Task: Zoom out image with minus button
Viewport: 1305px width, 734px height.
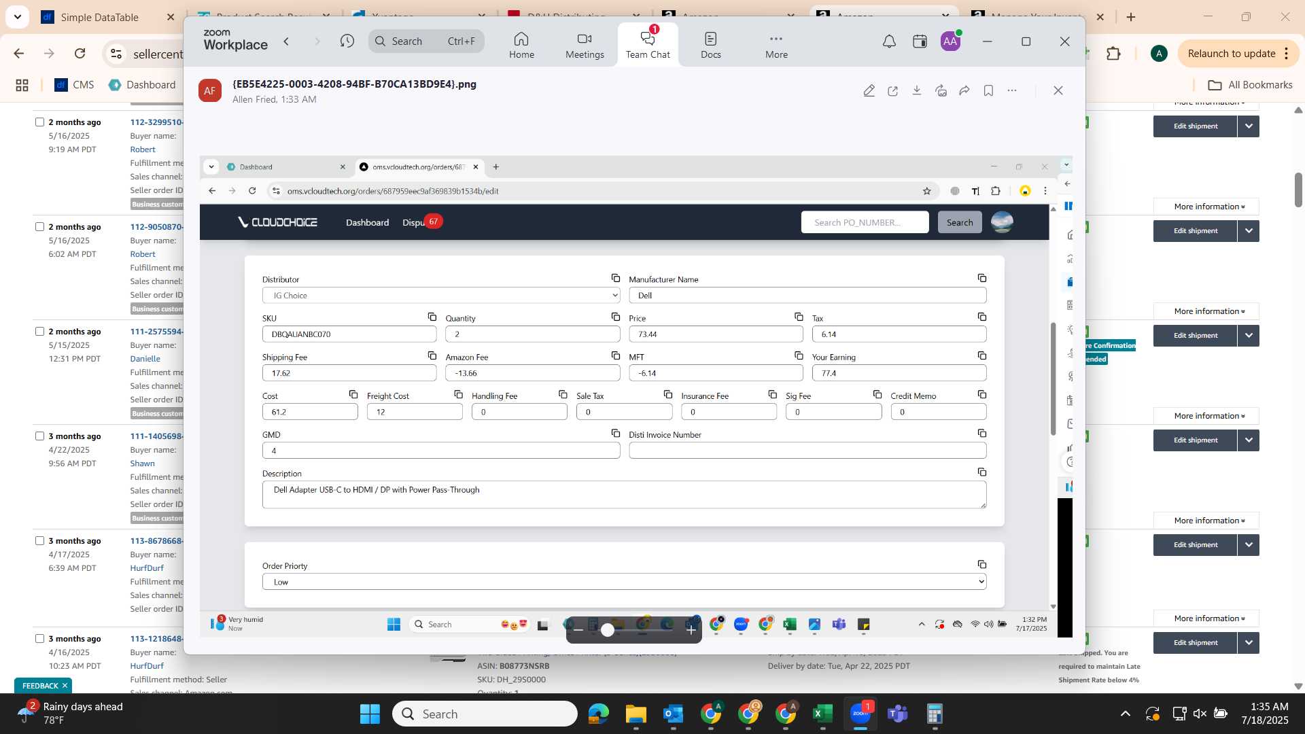Action: pyautogui.click(x=578, y=630)
